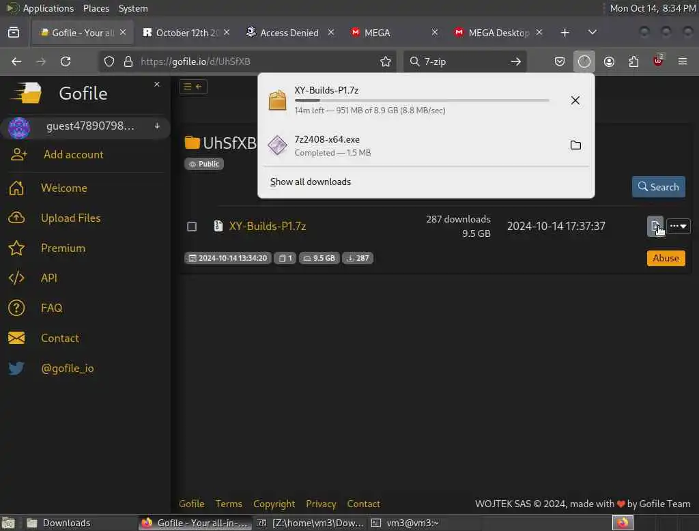The width and height of the screenshot is (699, 531).
Task: Click the Public visibility badge
Action: point(204,164)
